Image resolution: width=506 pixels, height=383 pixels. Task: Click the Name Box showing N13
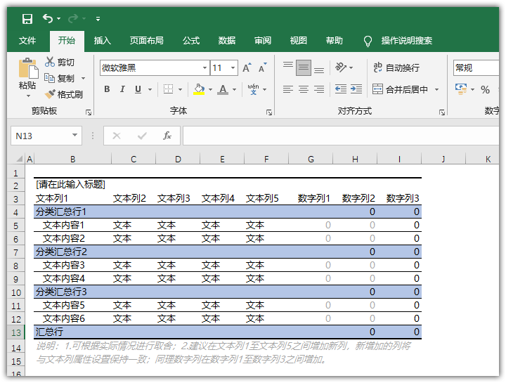[x=46, y=136]
